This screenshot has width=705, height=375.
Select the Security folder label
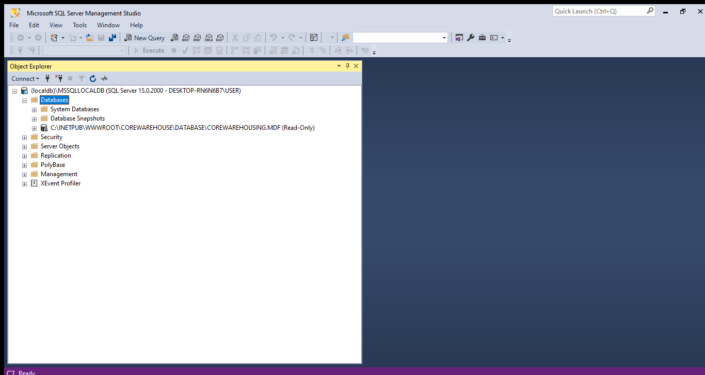[x=52, y=137]
